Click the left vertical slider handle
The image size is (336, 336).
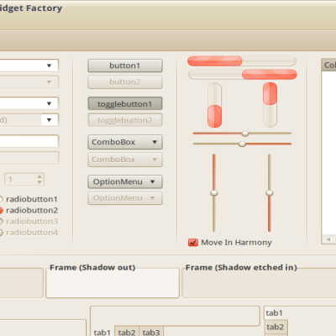coord(214,193)
